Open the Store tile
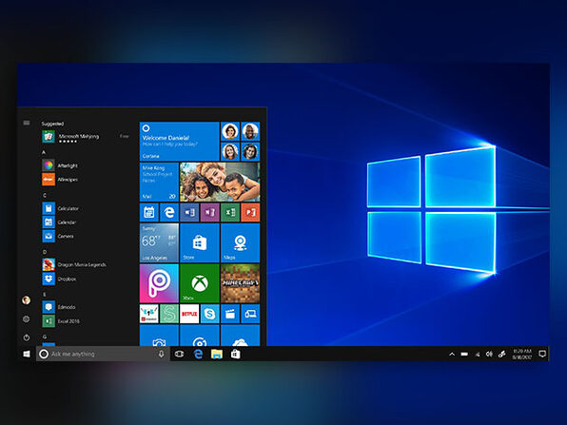The image size is (567, 425). pyautogui.click(x=200, y=242)
